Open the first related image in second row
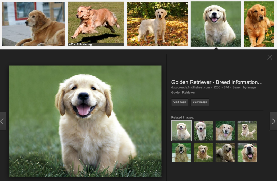This screenshot has height=181, width=277. (181, 152)
